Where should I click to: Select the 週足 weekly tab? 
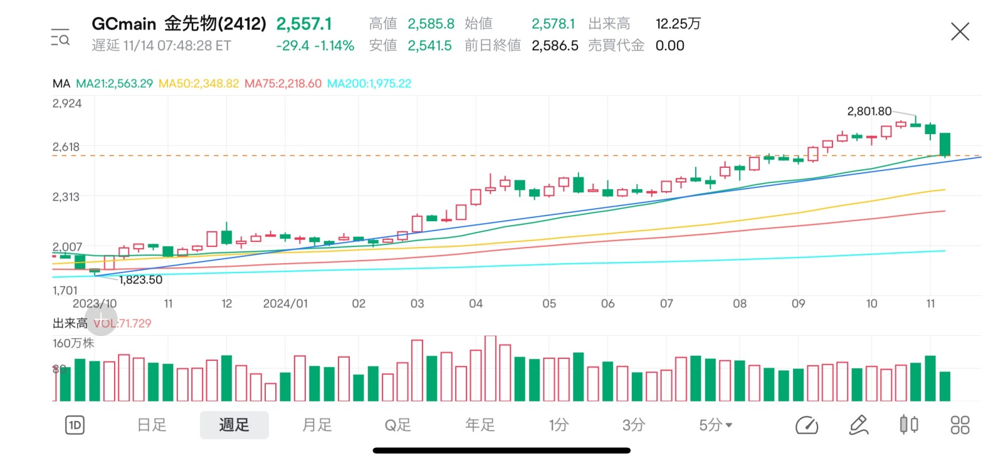tap(234, 425)
